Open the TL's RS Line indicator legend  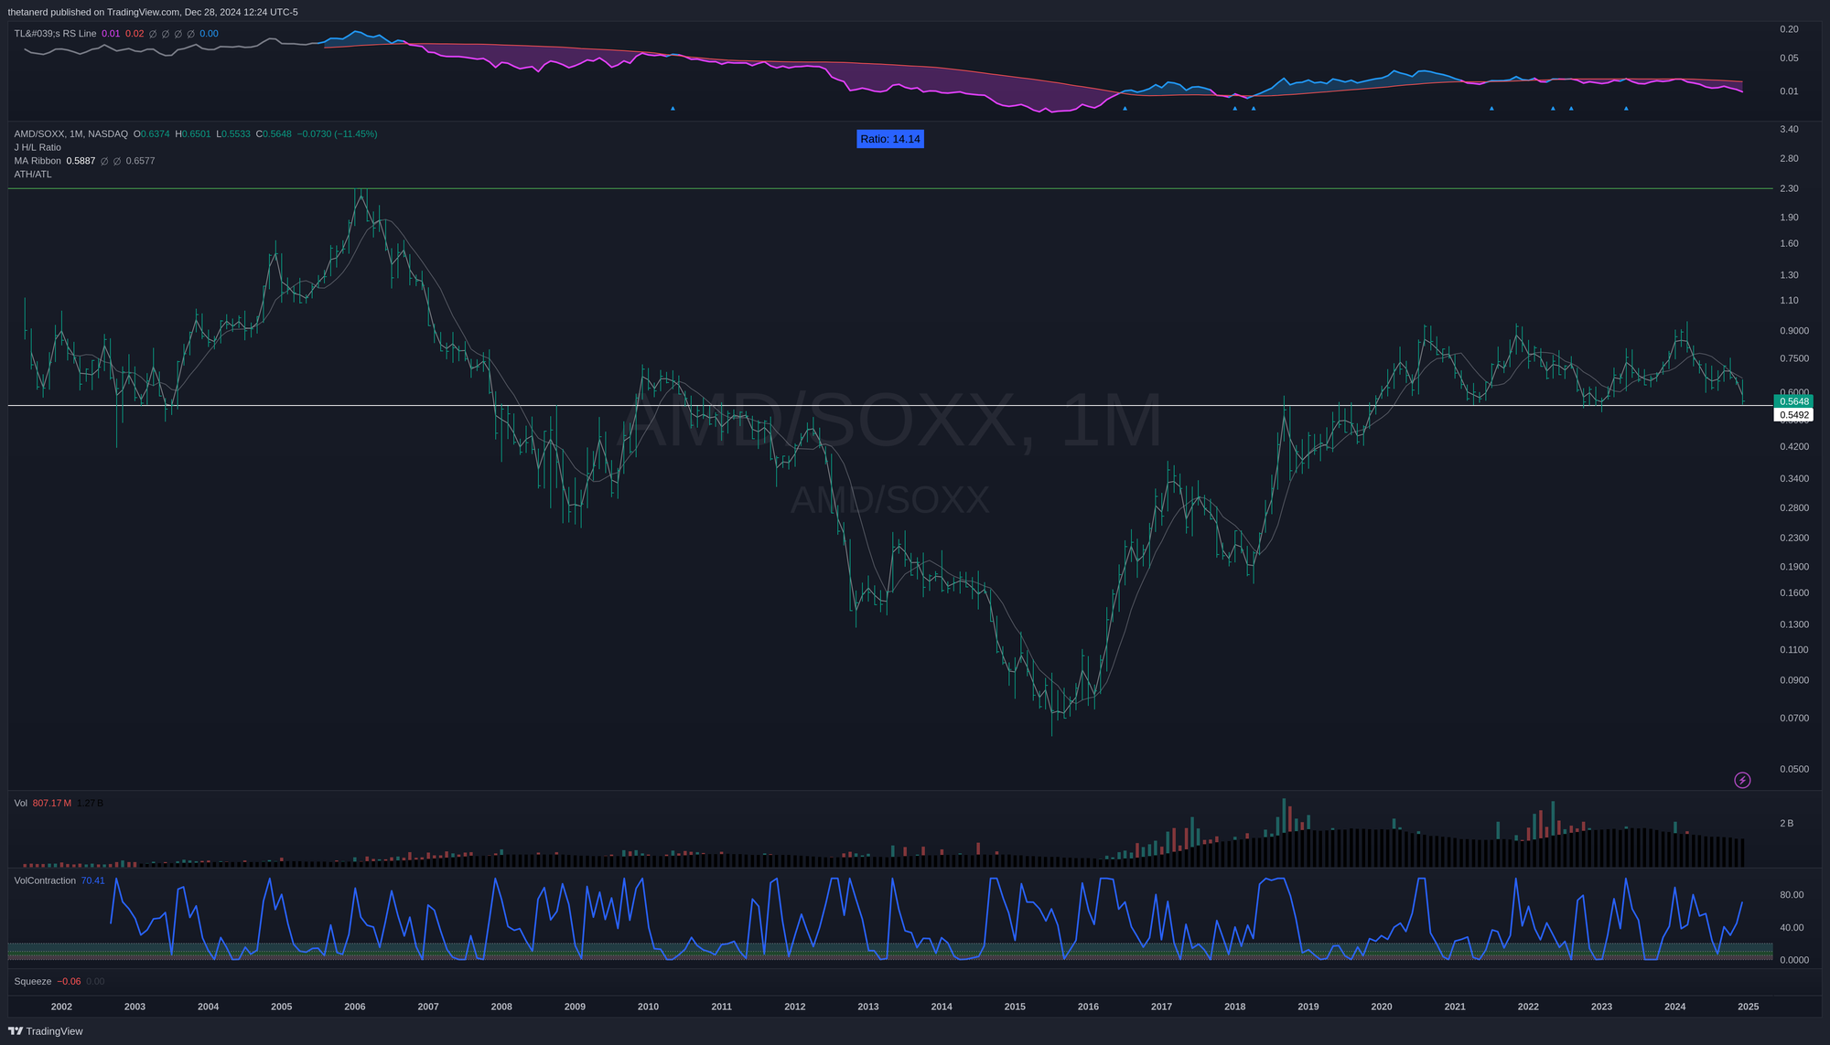tap(55, 34)
